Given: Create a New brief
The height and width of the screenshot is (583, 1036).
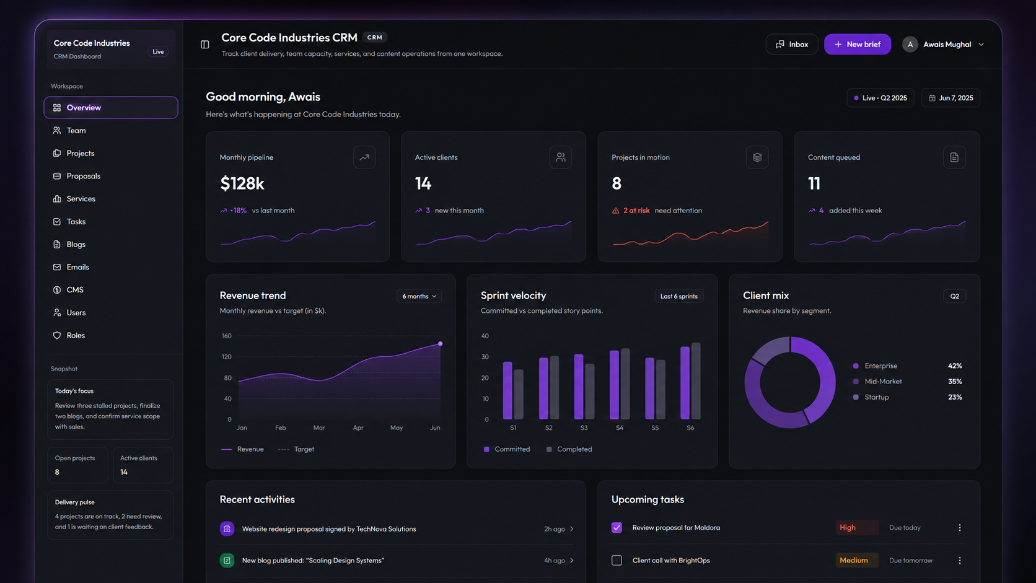Looking at the screenshot, I should 858,45.
